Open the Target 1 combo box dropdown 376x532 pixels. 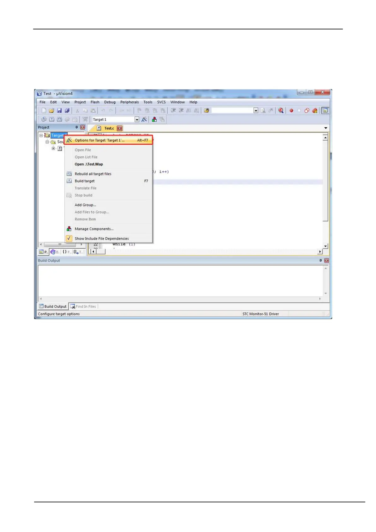(137, 119)
